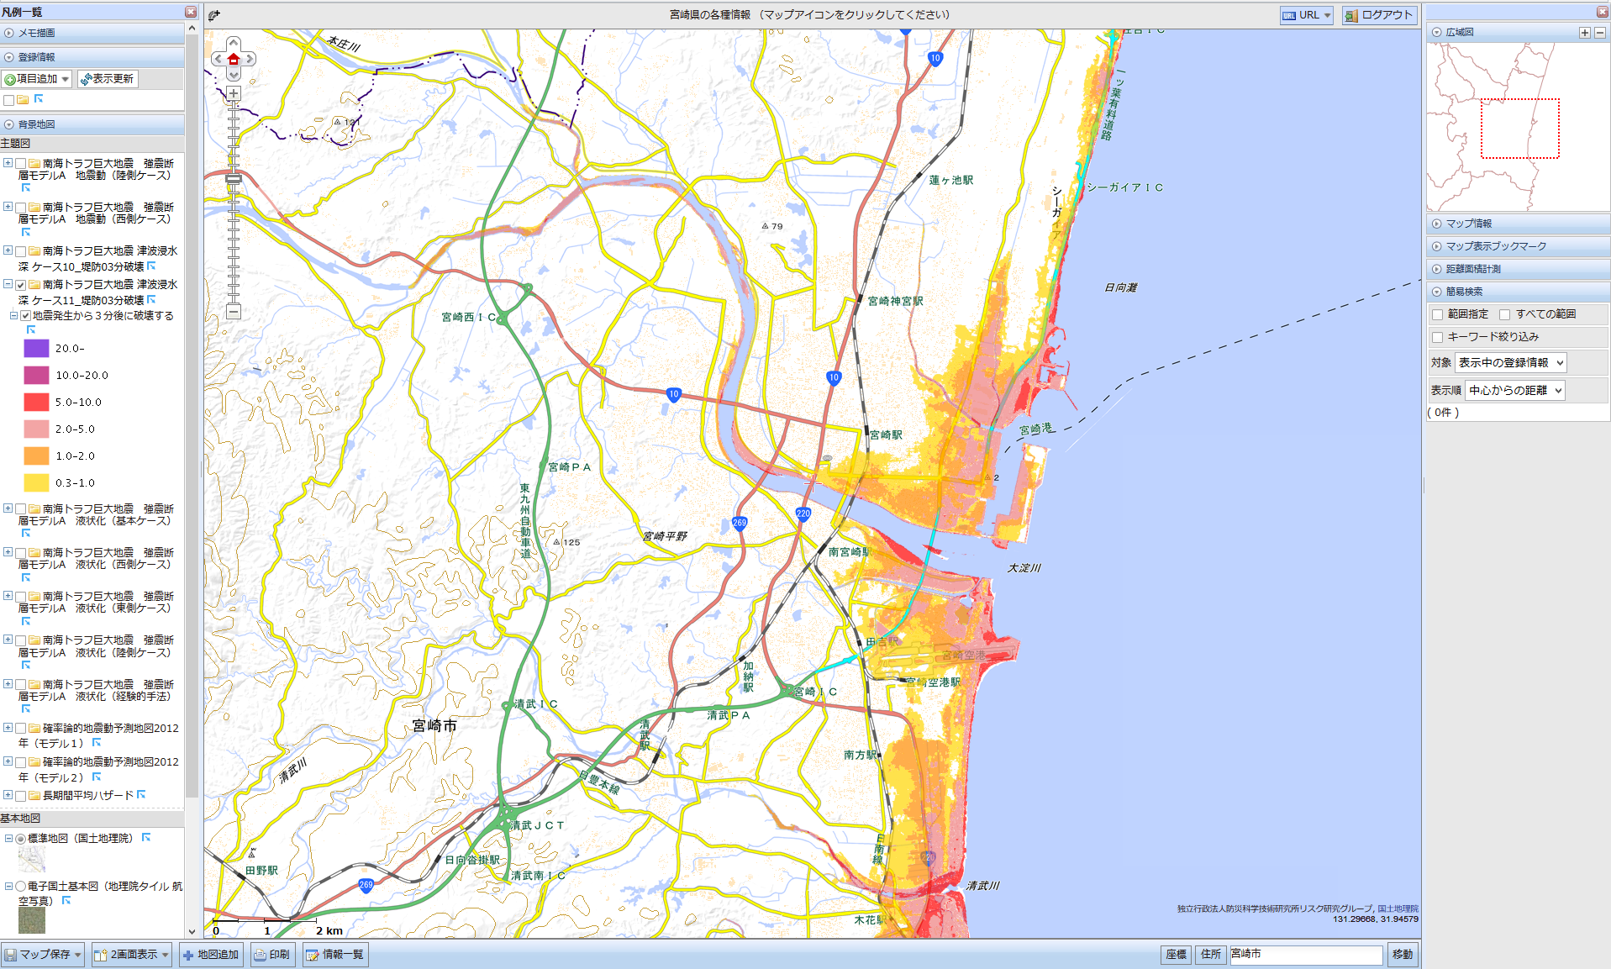Viewport: 1611px width, 969px height.
Task: Enable the range specification (範囲指定) checkbox
Action: (1437, 314)
